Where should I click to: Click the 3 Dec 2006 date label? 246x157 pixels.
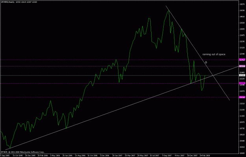pos(105,155)
